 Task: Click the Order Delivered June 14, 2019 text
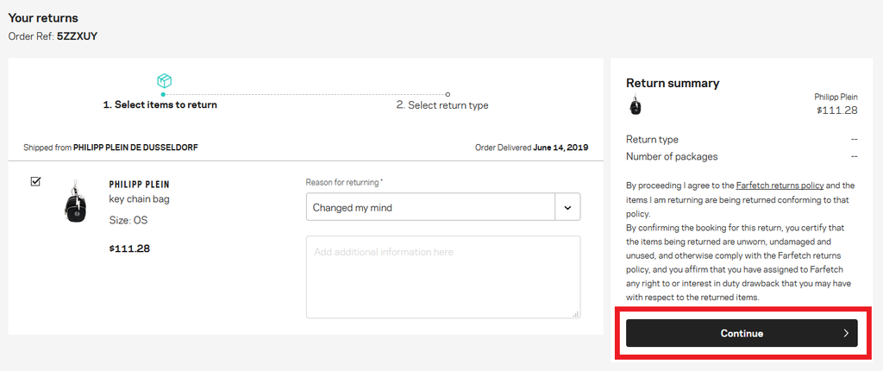pyautogui.click(x=531, y=148)
